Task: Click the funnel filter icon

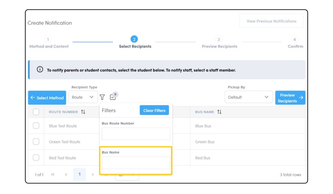Action: pos(102,97)
